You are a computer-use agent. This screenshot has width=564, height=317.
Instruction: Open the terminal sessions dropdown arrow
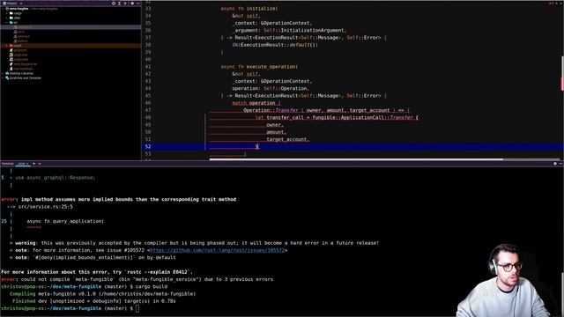click(40, 164)
